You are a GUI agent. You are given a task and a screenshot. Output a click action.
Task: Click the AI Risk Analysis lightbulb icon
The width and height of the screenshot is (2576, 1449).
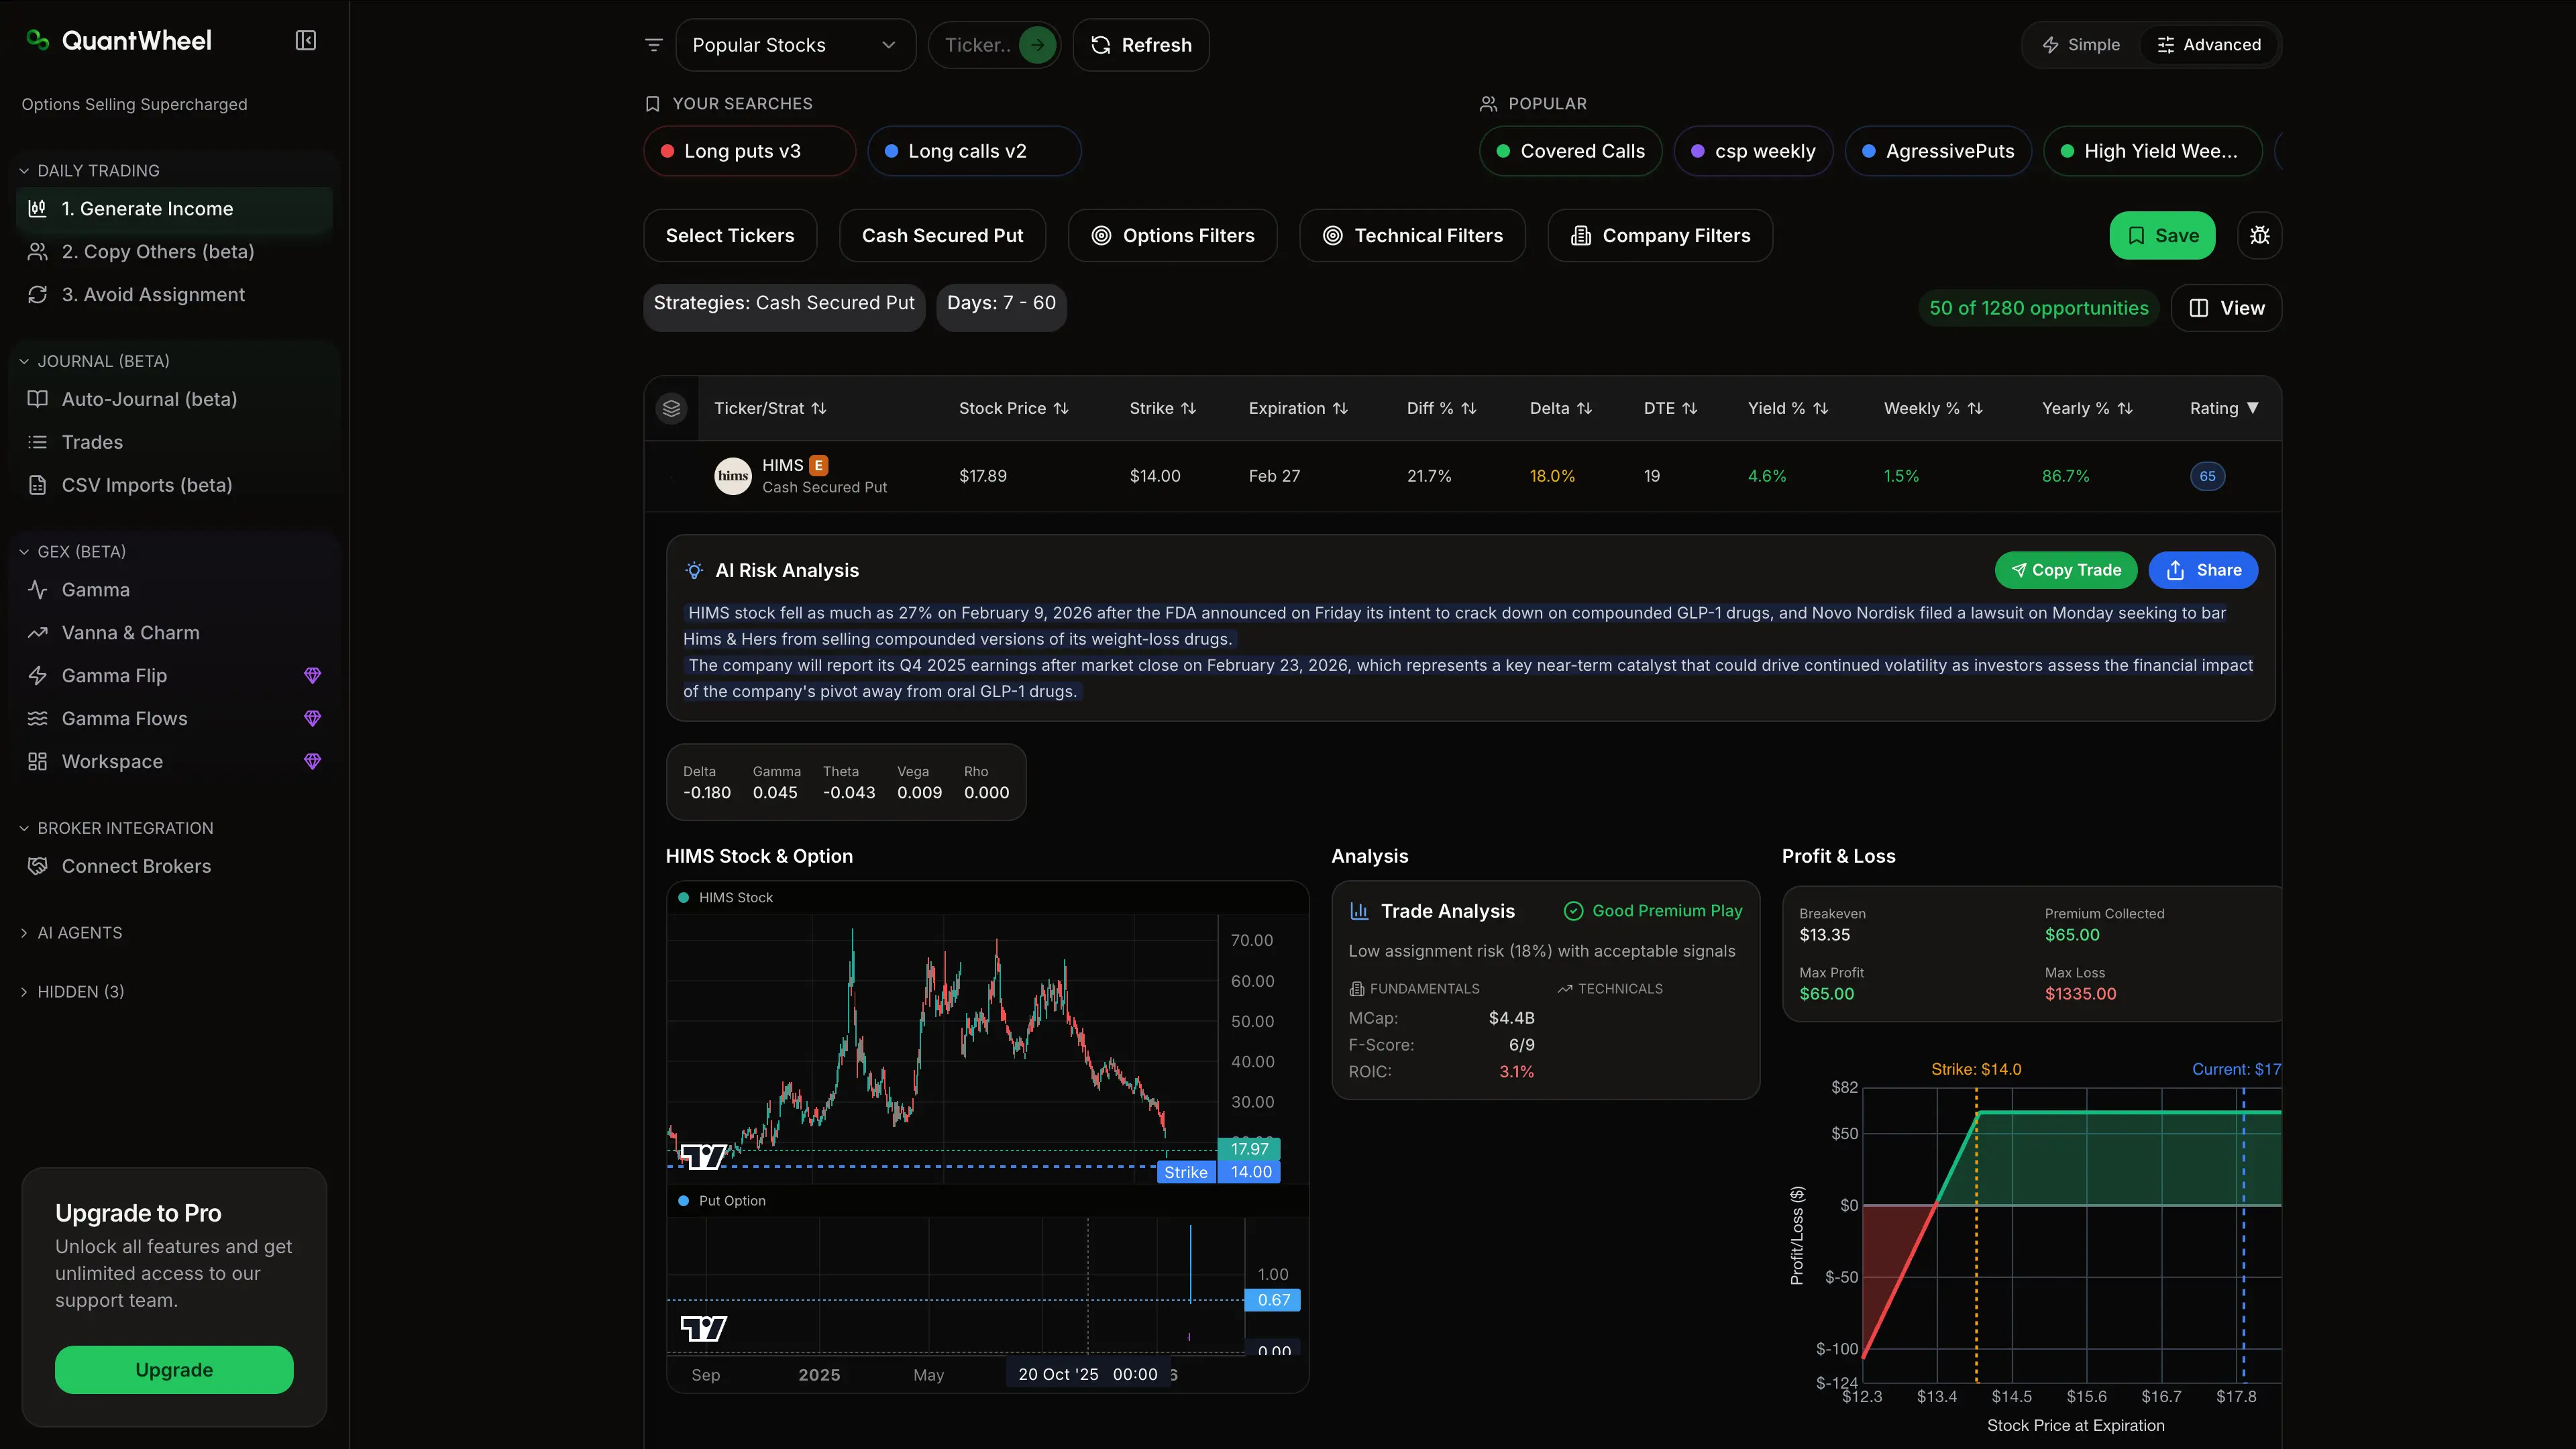point(694,570)
